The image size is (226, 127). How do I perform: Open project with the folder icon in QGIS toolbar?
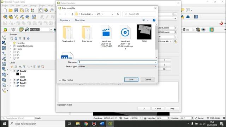[x=11, y=10]
